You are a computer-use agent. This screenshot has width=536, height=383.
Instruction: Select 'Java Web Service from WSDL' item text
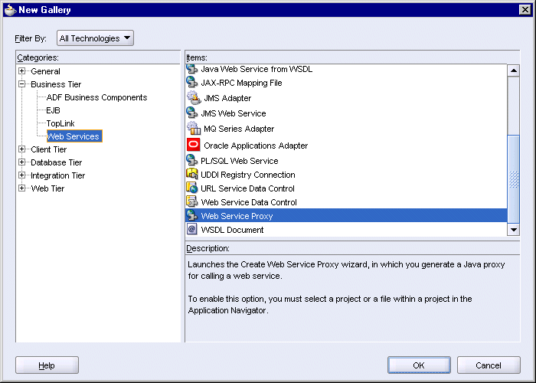tap(257, 69)
